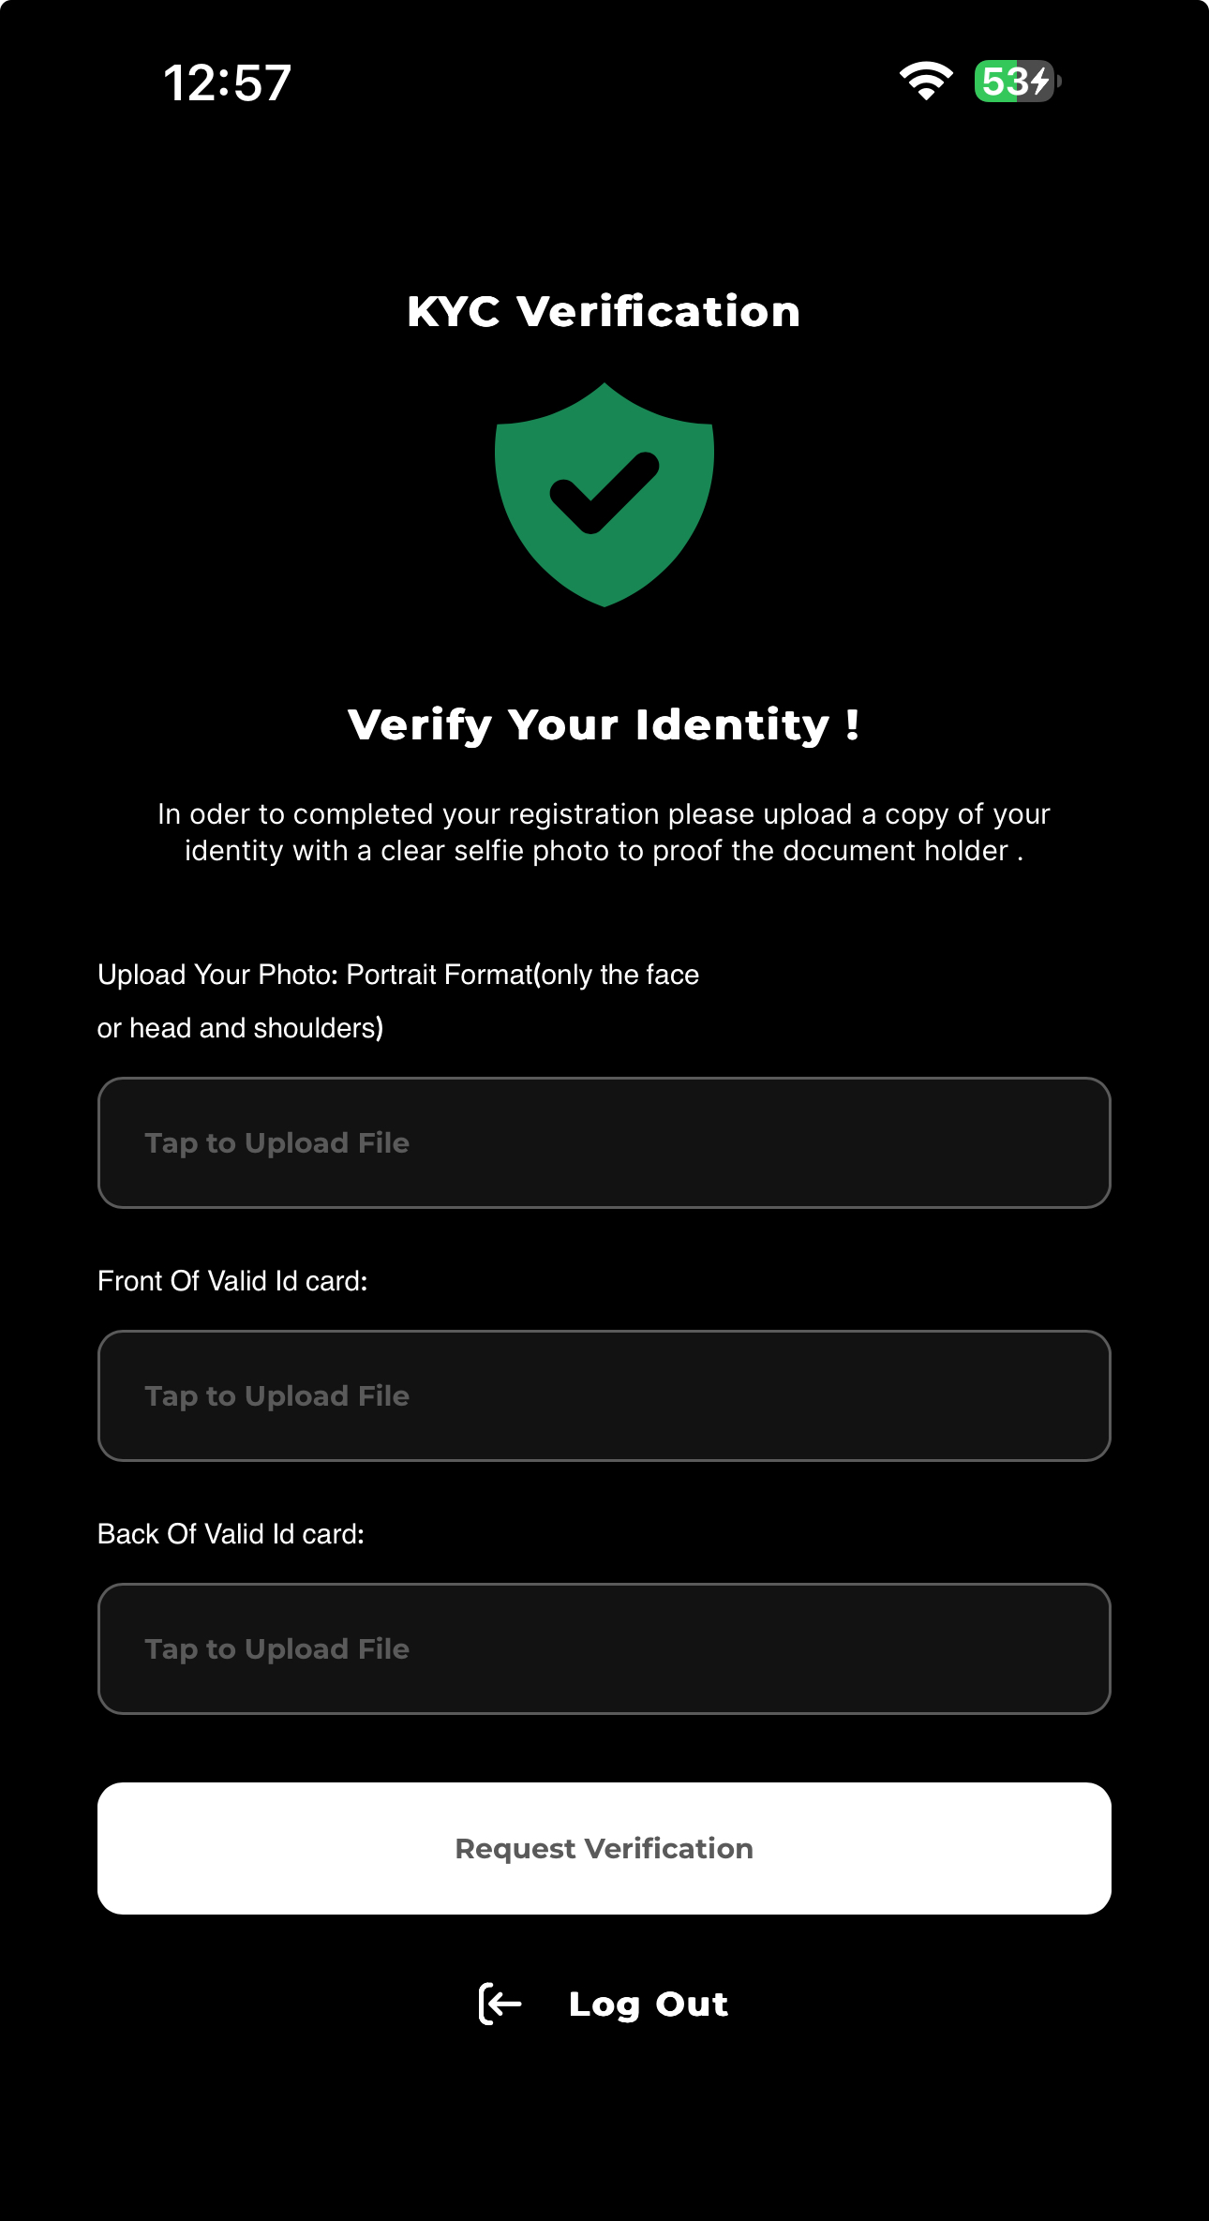
Task: Tap the green shield verification icon
Action: point(604,495)
